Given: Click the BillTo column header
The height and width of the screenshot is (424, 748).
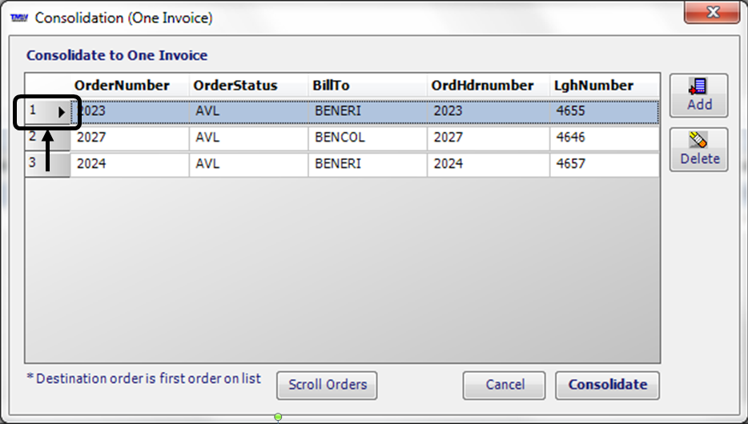Looking at the screenshot, I should pyautogui.click(x=331, y=86).
